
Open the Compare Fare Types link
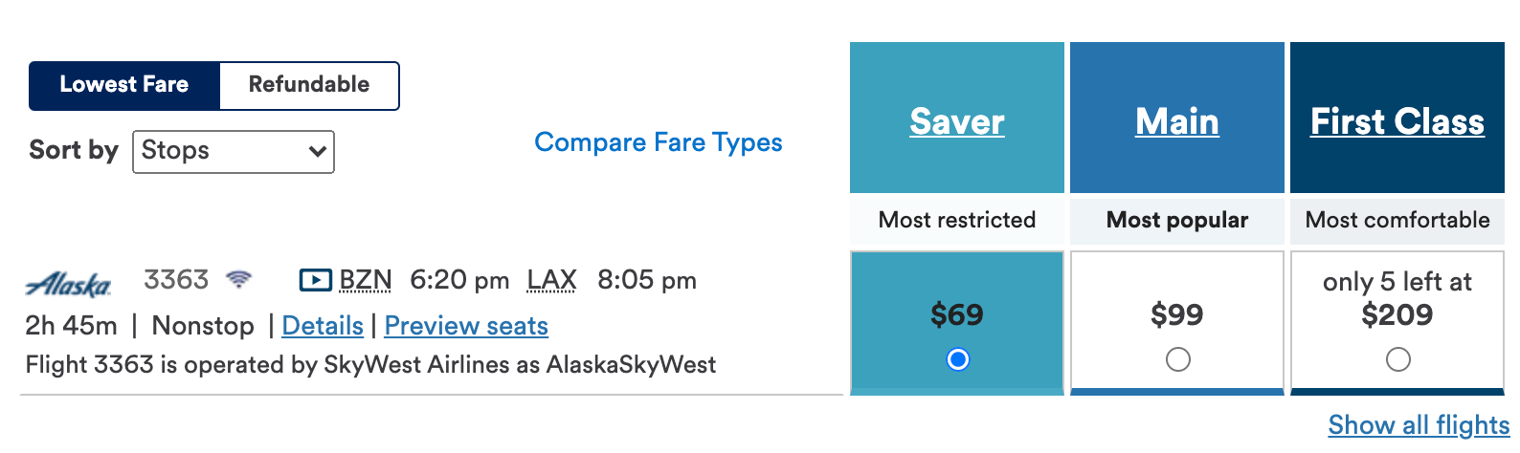(658, 142)
